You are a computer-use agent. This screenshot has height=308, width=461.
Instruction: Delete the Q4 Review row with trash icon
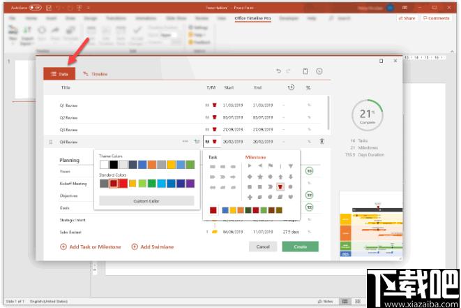tap(322, 141)
